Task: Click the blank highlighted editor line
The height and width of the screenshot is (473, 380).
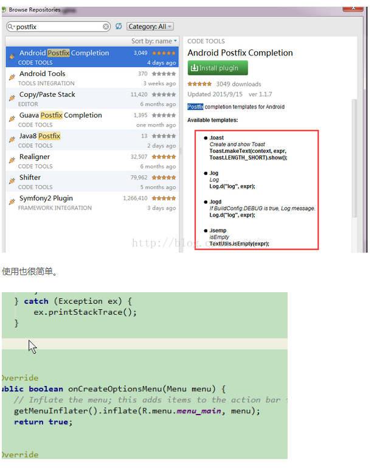Action: [145, 344]
